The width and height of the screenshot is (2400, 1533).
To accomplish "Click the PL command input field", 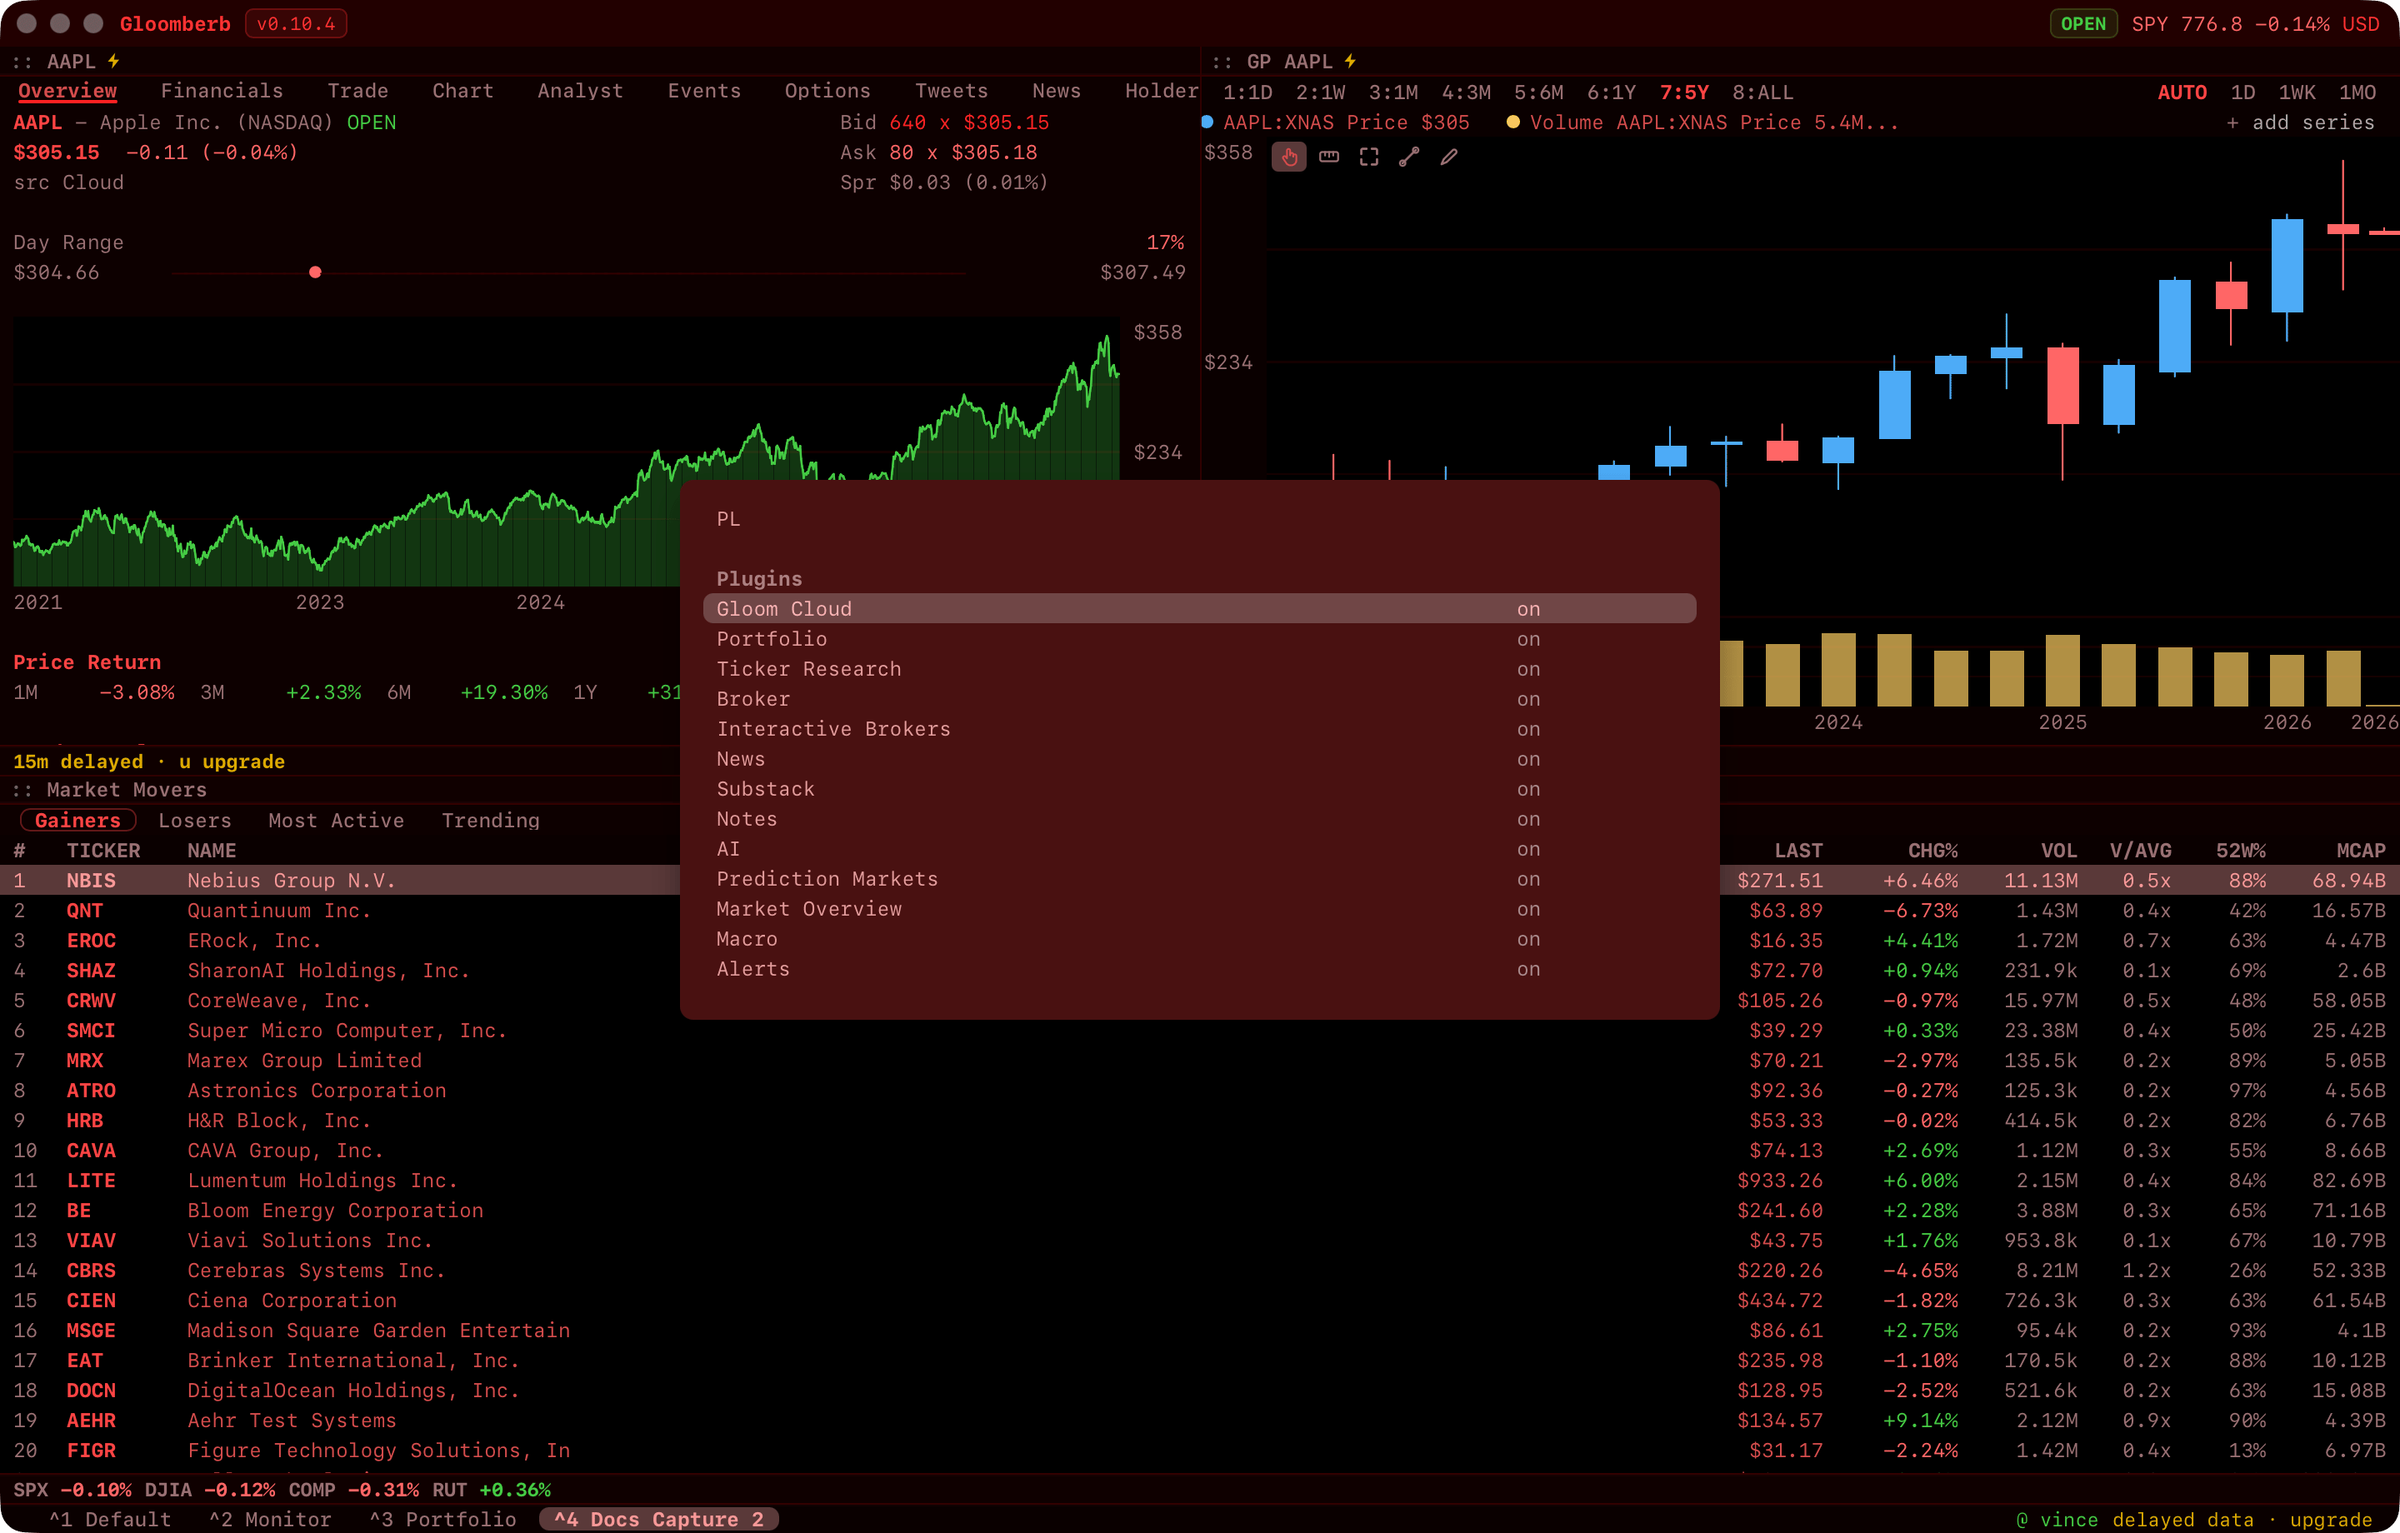I will [x=1199, y=519].
